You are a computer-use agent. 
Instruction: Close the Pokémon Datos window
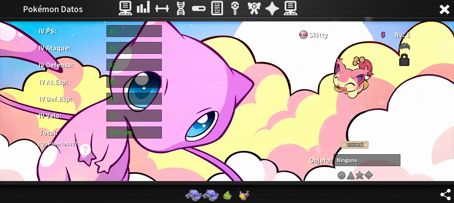[444, 9]
